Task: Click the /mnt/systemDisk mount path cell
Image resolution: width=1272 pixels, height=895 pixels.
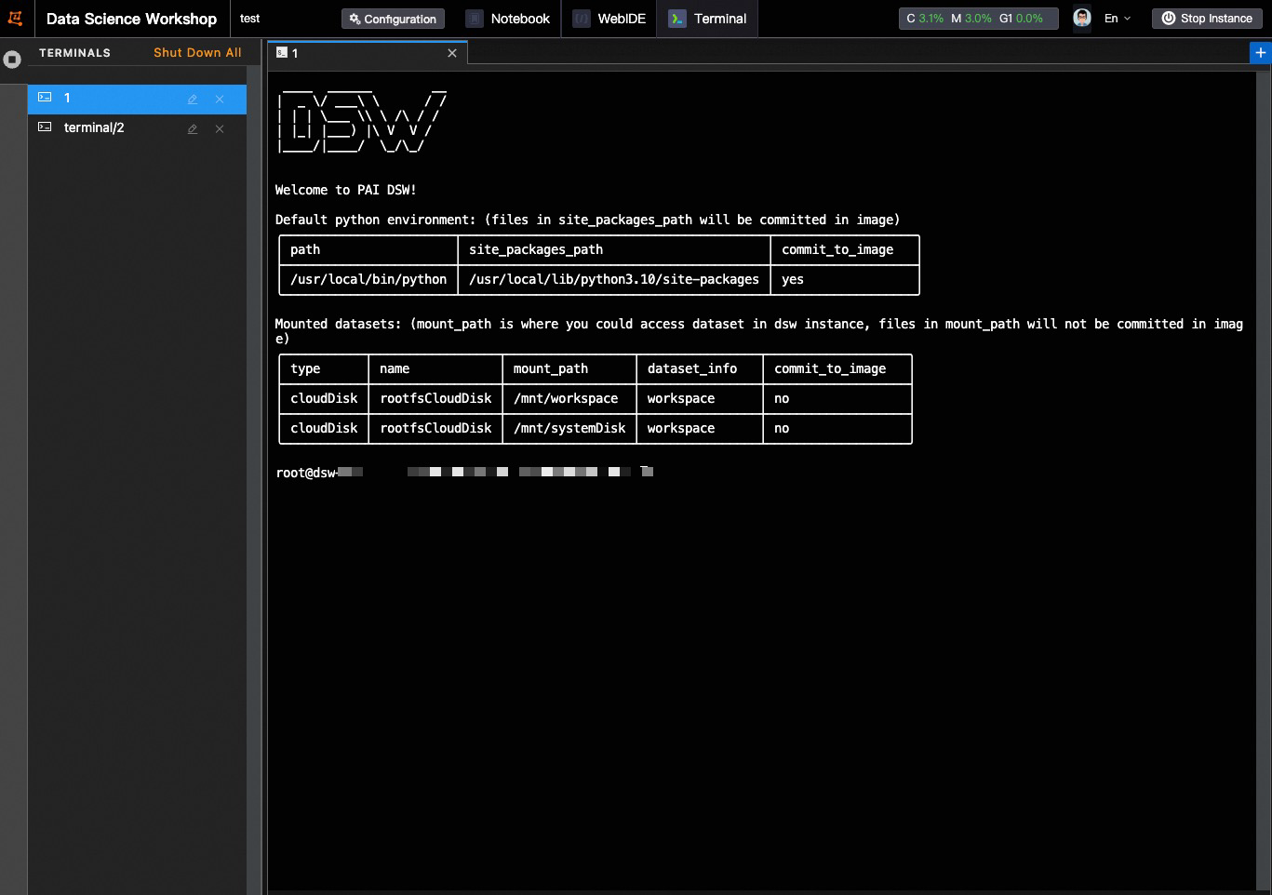Action: 569,428
